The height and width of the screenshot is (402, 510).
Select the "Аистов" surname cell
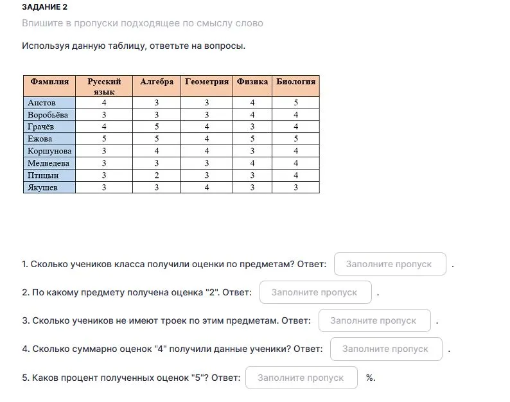pyautogui.click(x=49, y=103)
